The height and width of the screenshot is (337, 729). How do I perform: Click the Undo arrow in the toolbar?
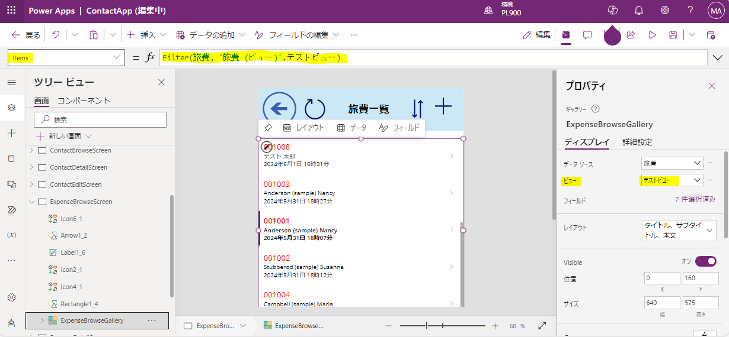(56, 35)
